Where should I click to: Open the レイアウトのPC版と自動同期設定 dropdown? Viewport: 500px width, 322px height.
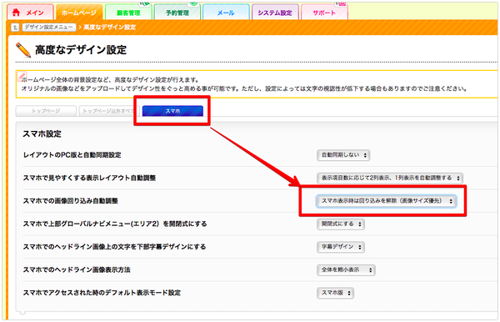click(x=343, y=155)
